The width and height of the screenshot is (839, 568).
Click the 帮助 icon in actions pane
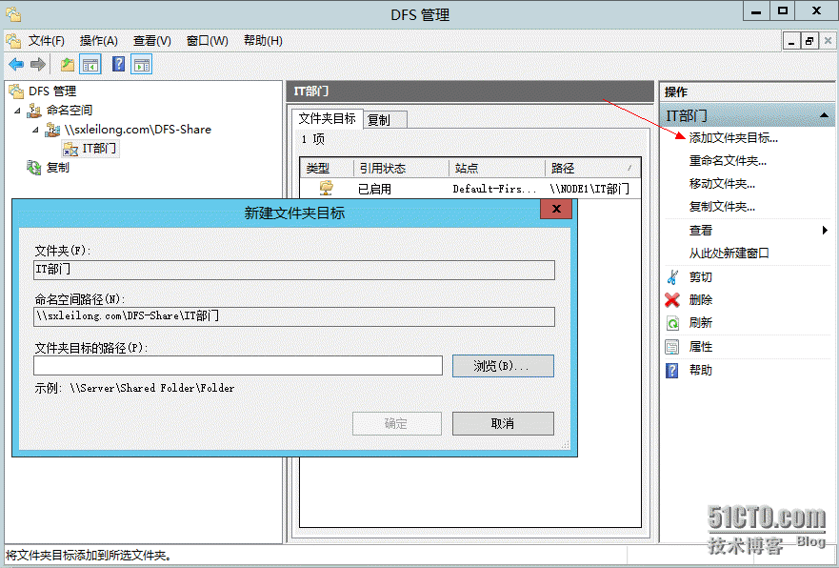coord(672,370)
